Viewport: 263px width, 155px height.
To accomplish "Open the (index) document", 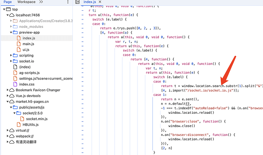I will (x=25, y=67).
